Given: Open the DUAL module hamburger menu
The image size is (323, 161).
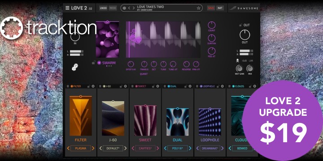Looking at the screenshot, I should [165, 86].
